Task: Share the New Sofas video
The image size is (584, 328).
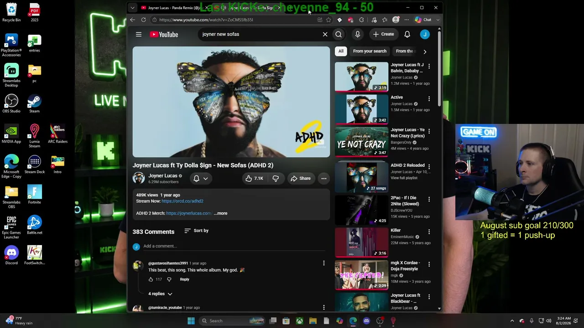Action: click(301, 179)
